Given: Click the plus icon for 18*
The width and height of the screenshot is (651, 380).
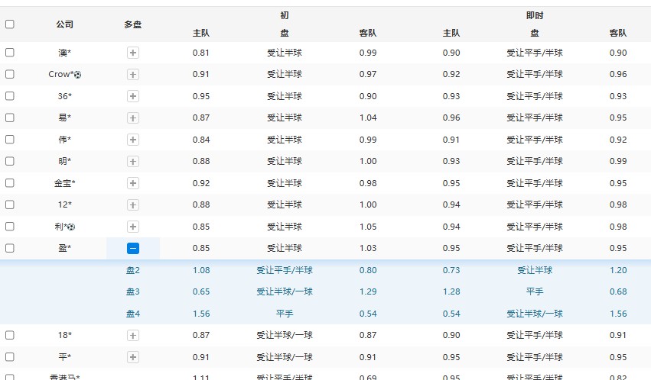Looking at the screenshot, I should point(133,335).
